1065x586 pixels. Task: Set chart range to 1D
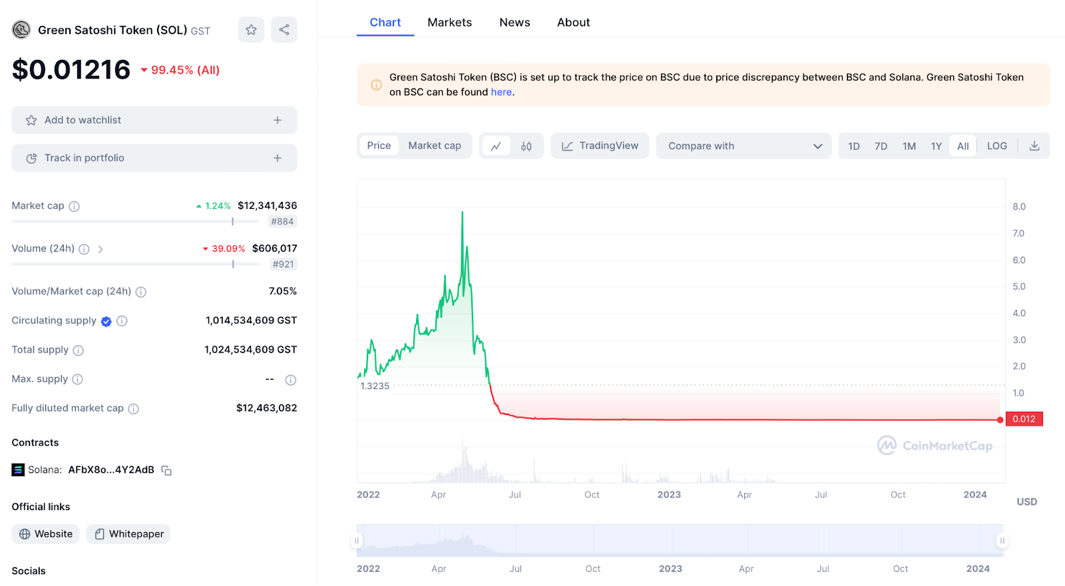coord(854,146)
